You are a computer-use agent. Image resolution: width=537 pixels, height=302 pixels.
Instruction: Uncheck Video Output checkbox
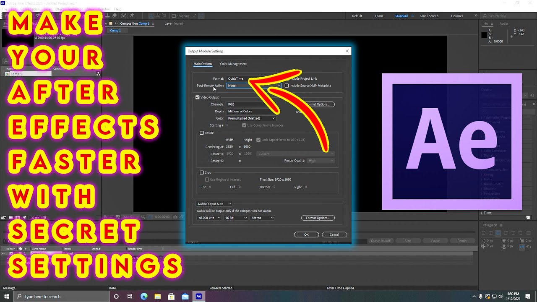[x=197, y=97]
